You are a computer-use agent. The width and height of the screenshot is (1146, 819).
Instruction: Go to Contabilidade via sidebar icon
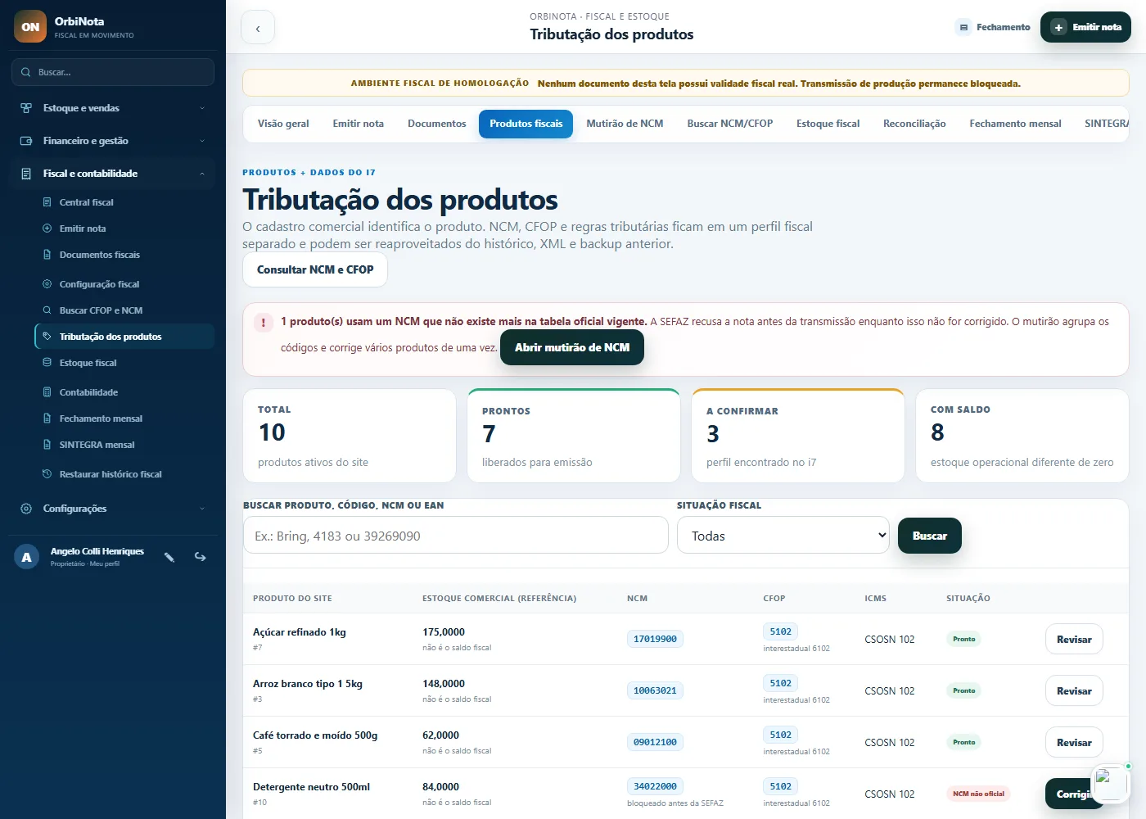pyautogui.click(x=47, y=392)
